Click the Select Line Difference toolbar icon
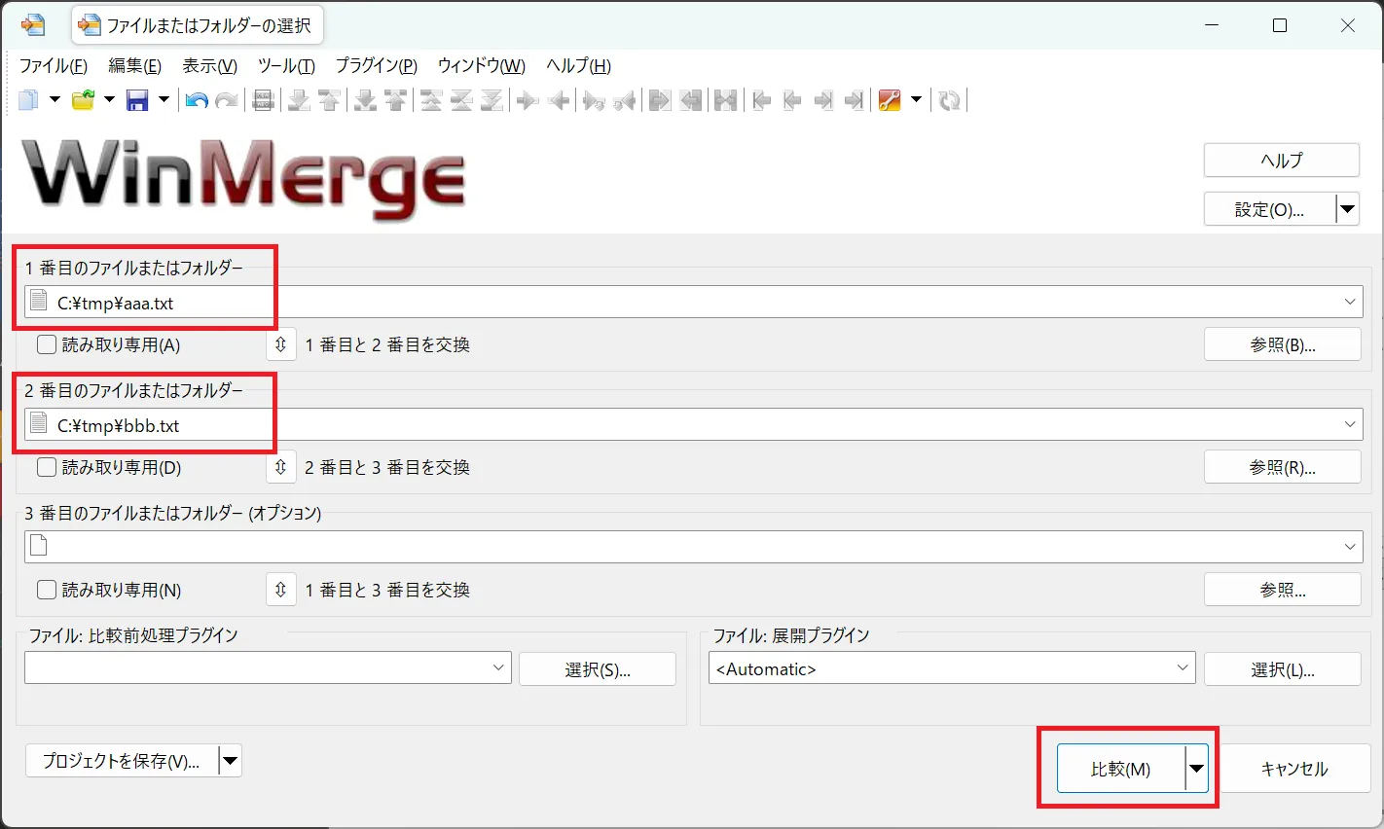This screenshot has height=829, width=1384. pos(263,100)
